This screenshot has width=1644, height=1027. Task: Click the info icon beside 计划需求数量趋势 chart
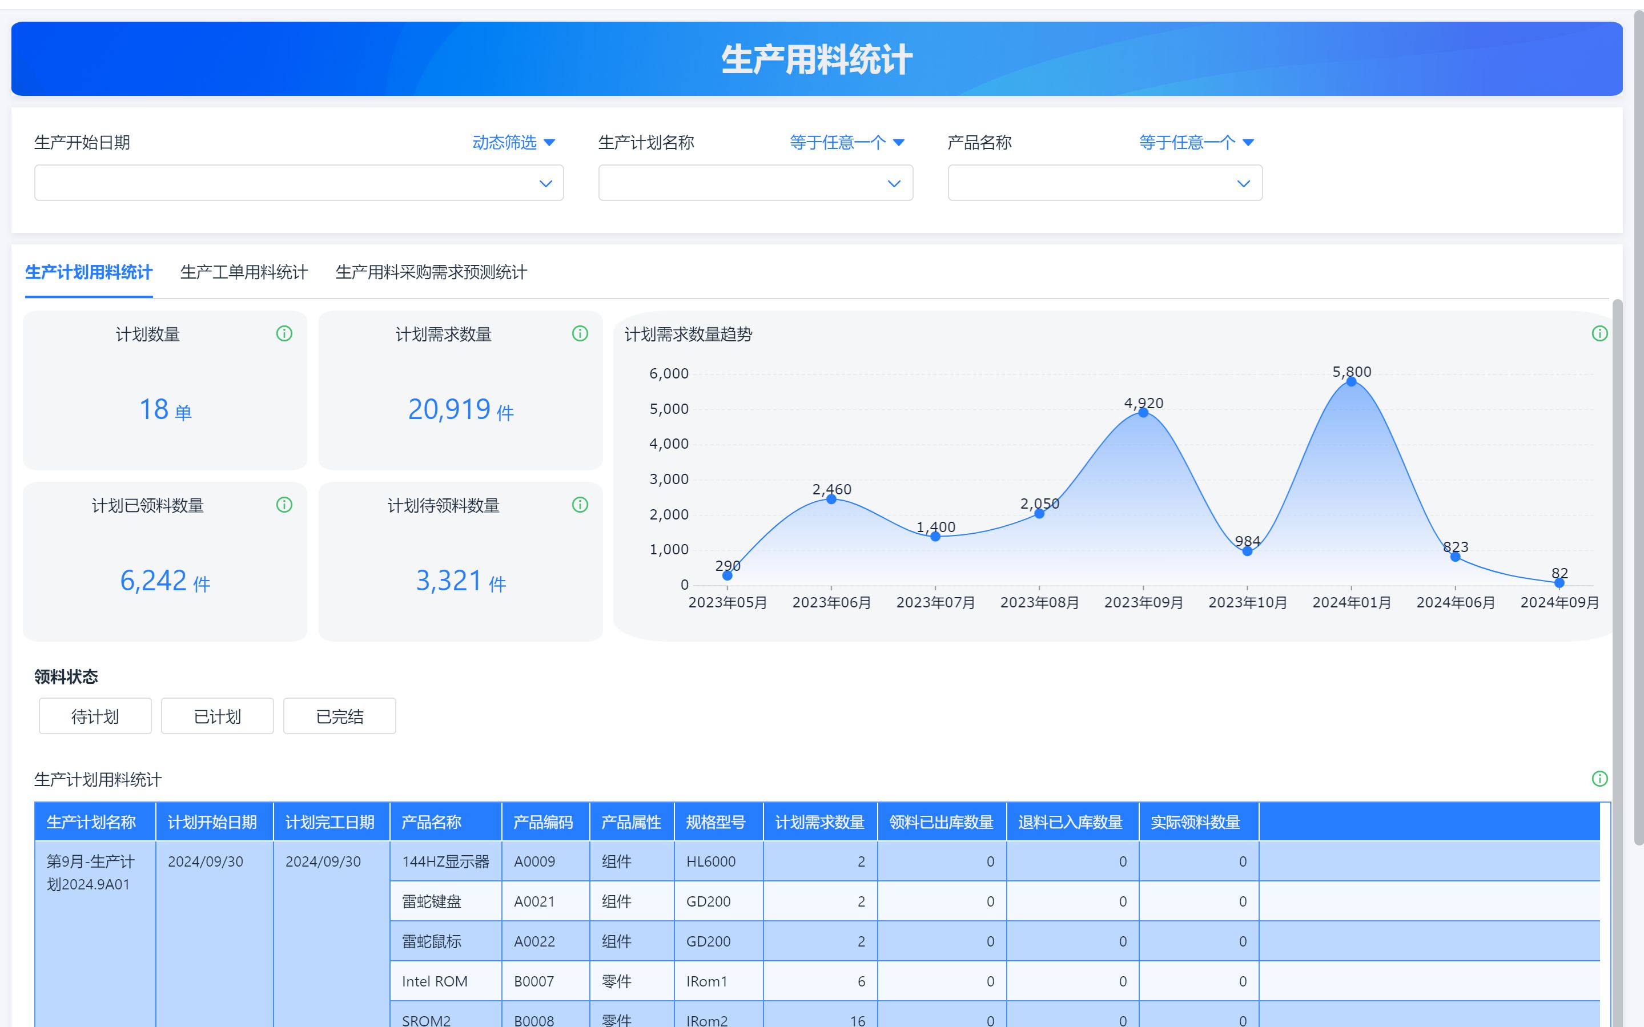pos(1601,333)
